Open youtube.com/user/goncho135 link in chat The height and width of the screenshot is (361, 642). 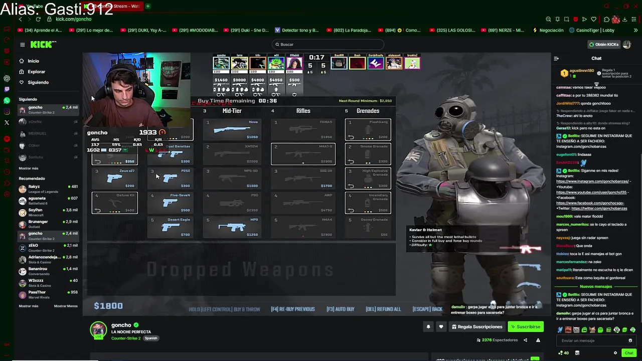click(592, 193)
